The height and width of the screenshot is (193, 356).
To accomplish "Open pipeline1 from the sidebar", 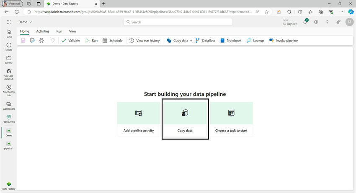I will click(x=9, y=145).
